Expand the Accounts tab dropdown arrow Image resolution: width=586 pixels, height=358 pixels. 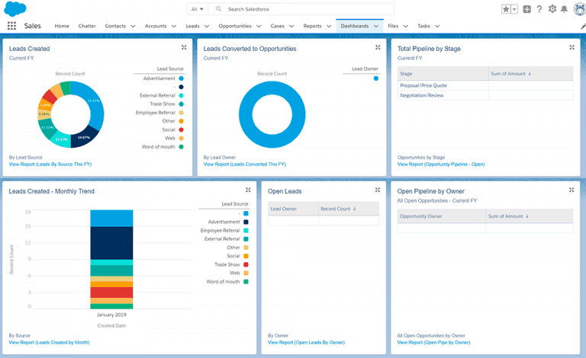174,26
